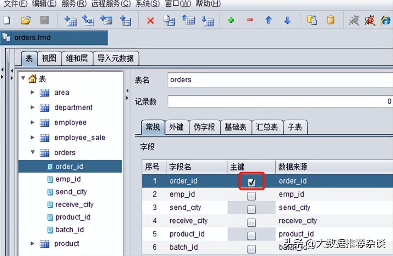Uncheck the primary key checkbox for order_id
The height and width of the screenshot is (256, 393).
click(x=251, y=181)
